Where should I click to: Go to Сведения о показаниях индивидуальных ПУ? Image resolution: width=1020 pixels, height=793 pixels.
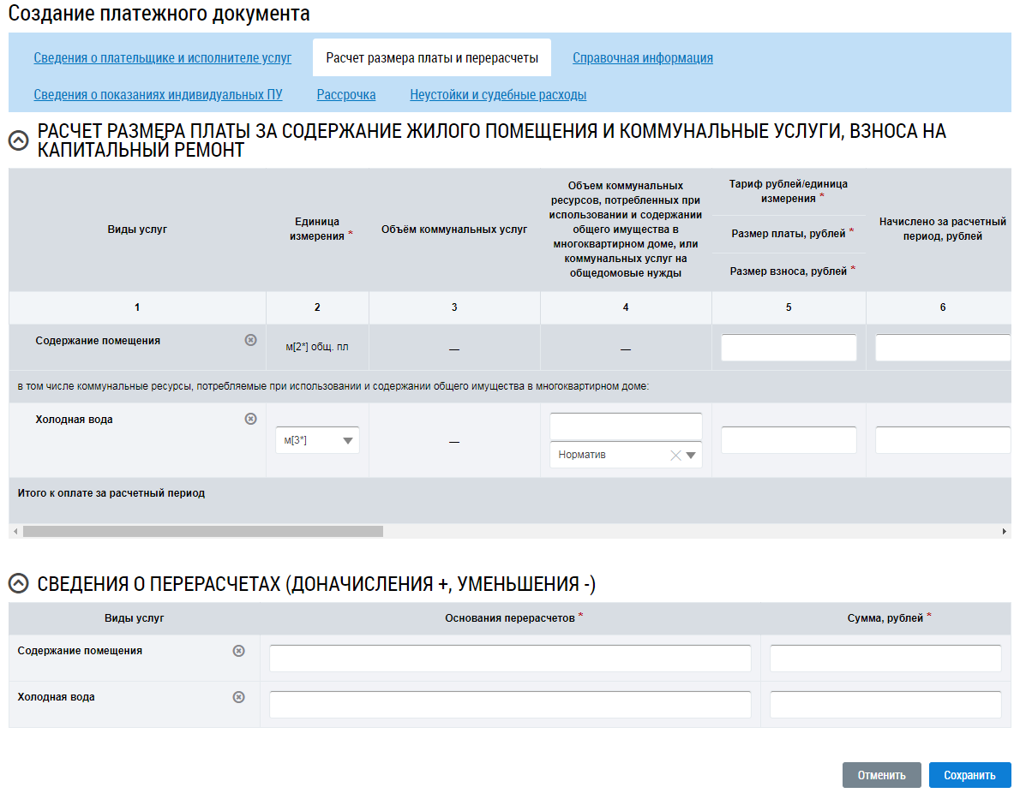158,95
